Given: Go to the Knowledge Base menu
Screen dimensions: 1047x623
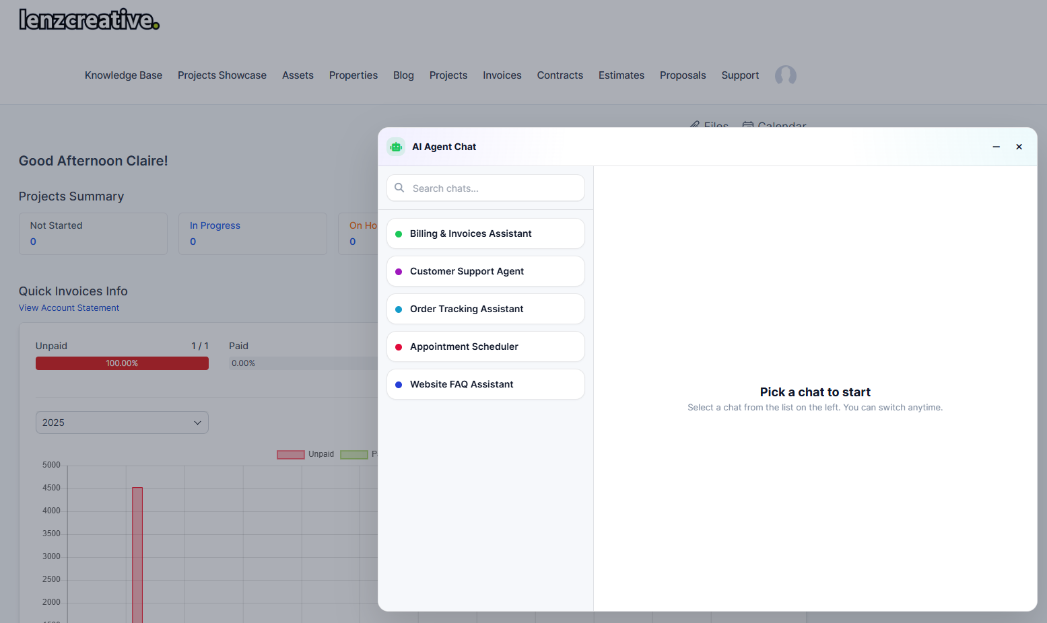Looking at the screenshot, I should (x=123, y=75).
